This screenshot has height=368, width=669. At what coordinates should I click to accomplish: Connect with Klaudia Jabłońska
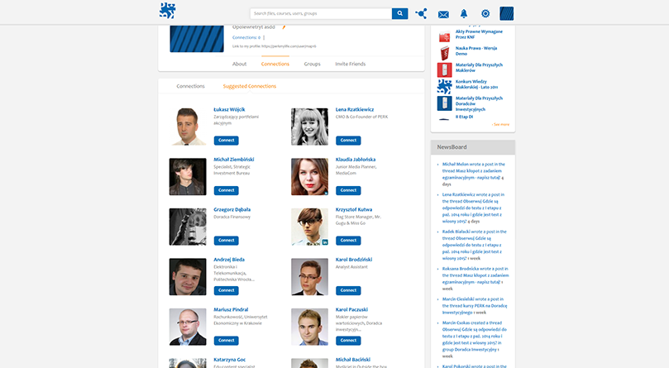point(348,190)
